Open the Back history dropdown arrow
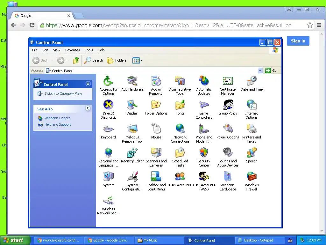 52,60
